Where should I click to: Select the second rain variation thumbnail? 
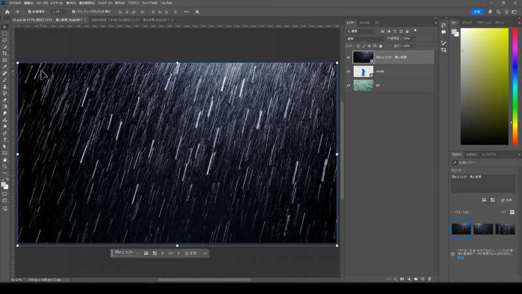483,229
